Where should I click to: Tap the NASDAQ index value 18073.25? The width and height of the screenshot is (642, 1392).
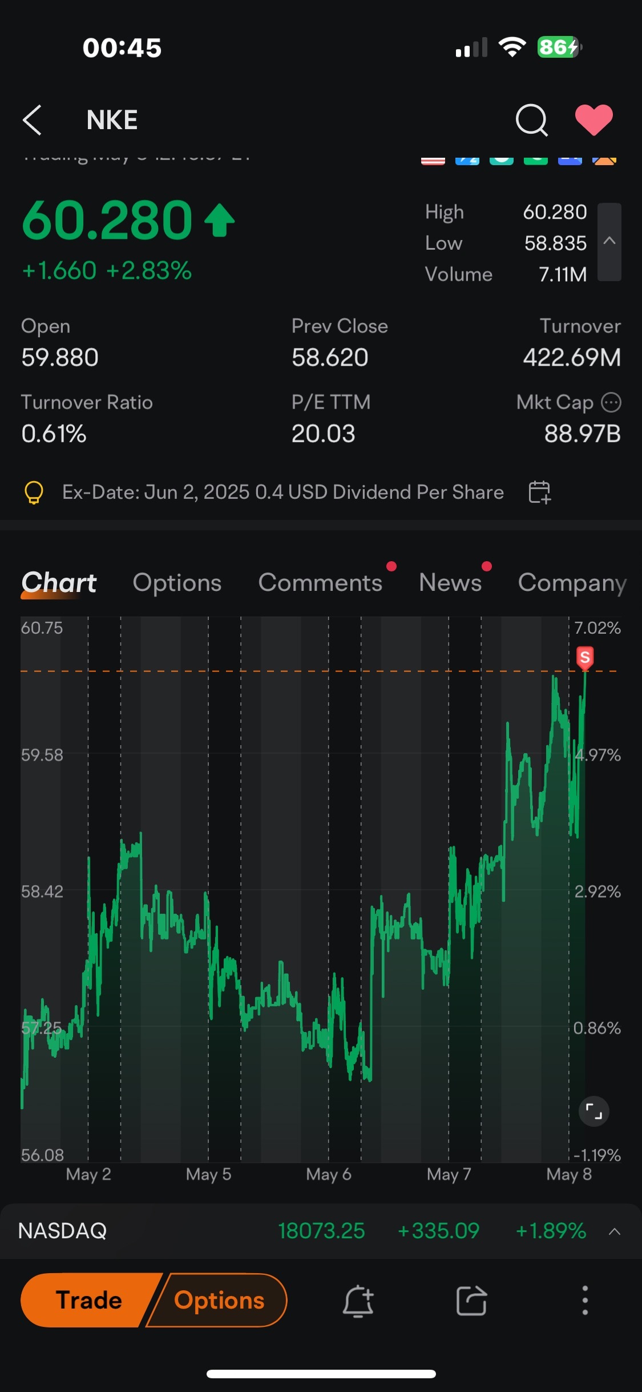coord(321,1231)
